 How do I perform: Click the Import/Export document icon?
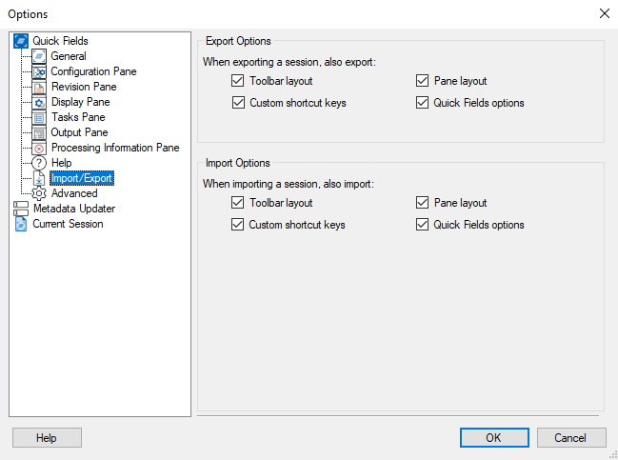(39, 178)
